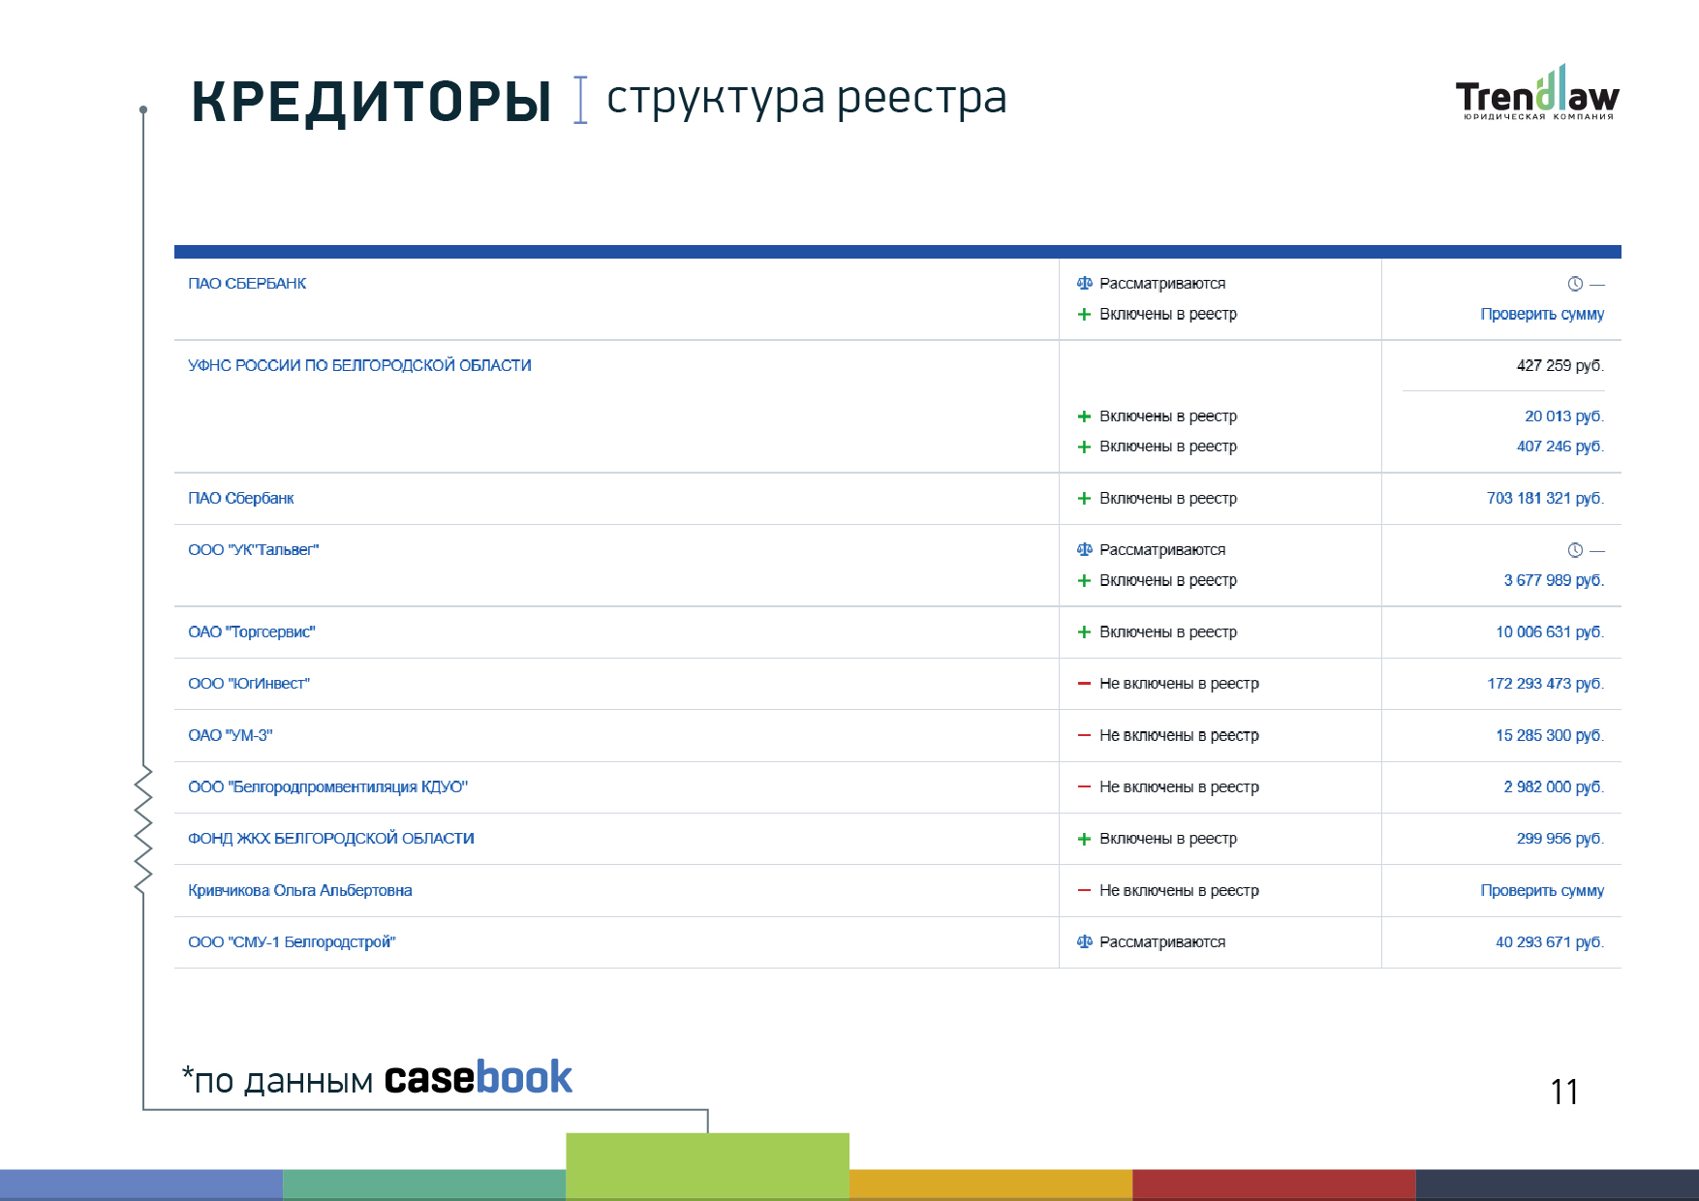The height and width of the screenshot is (1201, 1699).
Task: Click amount 299 956 руб.
Action: pos(1560,839)
